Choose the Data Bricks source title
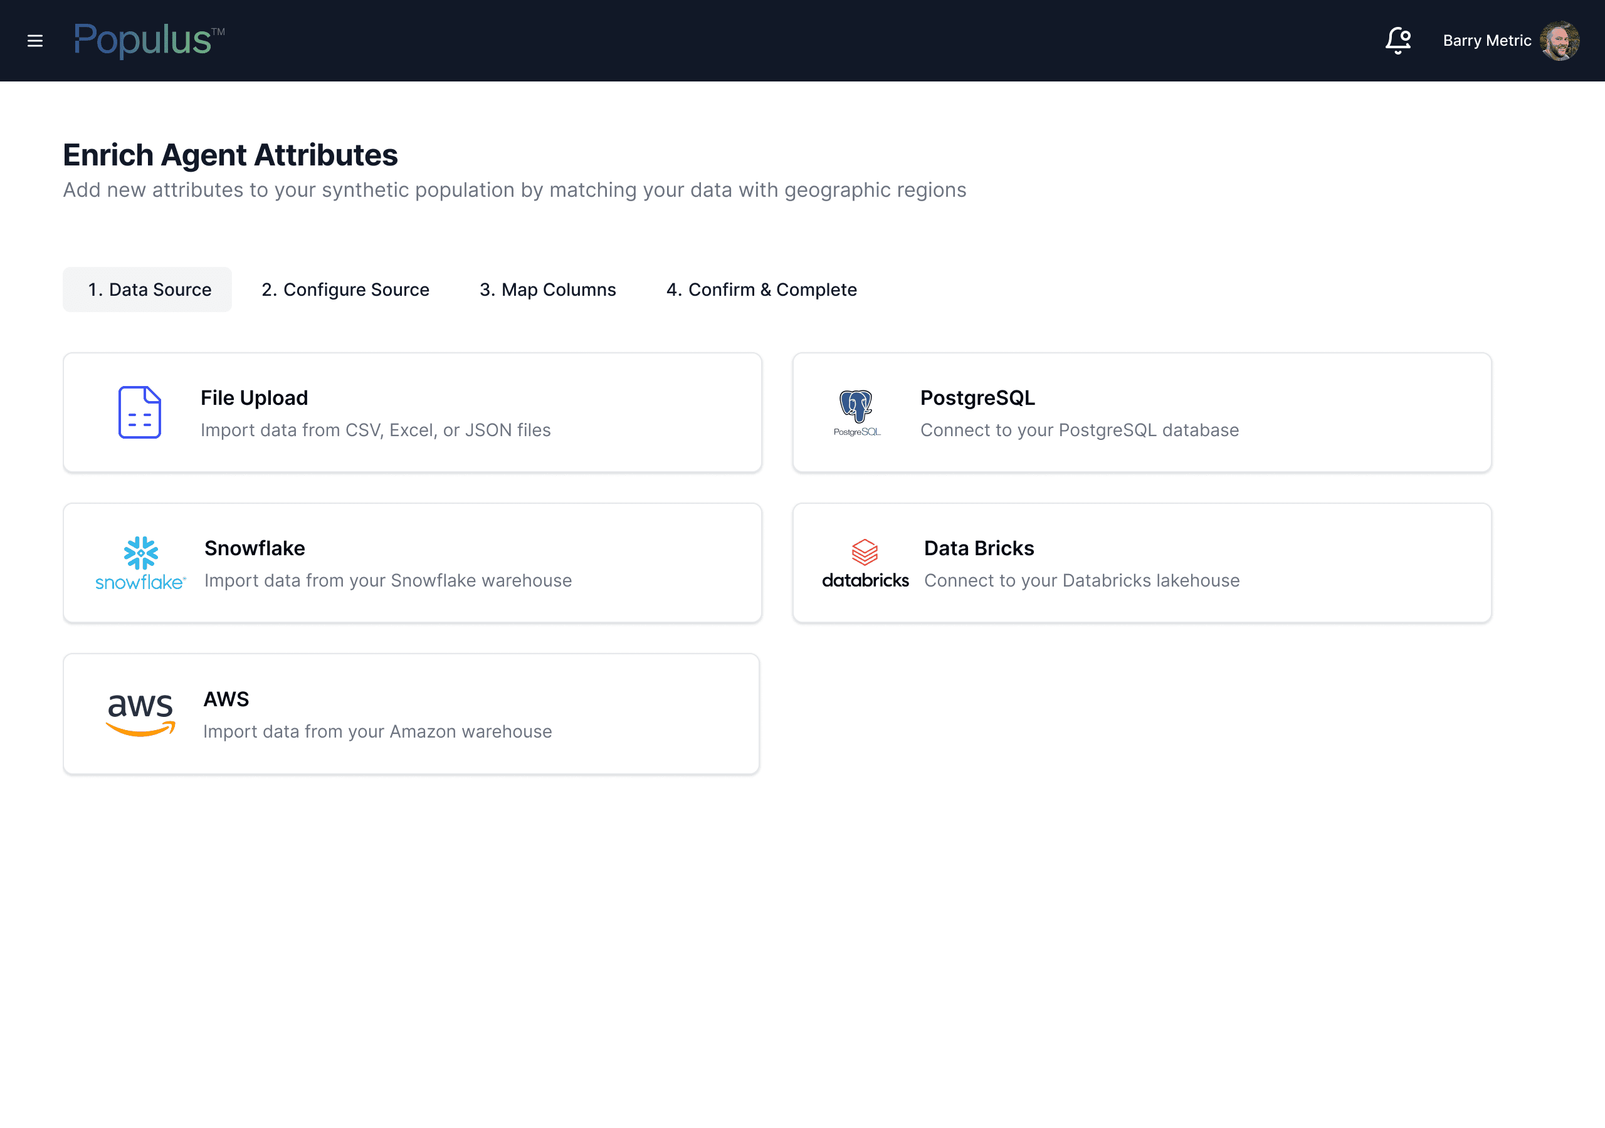Screen dimensions: 1605x1128 (979, 548)
